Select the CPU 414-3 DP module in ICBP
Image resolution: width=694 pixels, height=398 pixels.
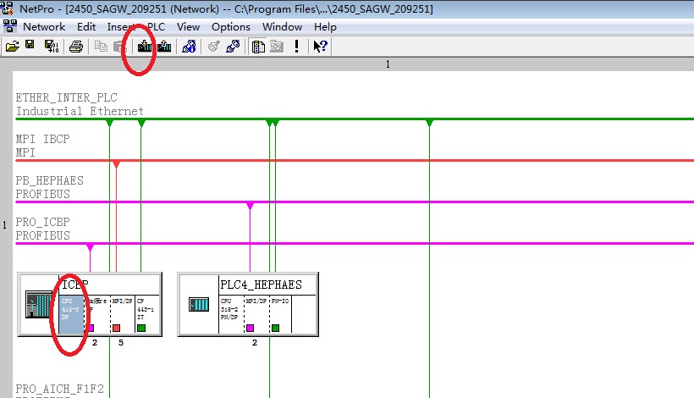[x=71, y=314]
